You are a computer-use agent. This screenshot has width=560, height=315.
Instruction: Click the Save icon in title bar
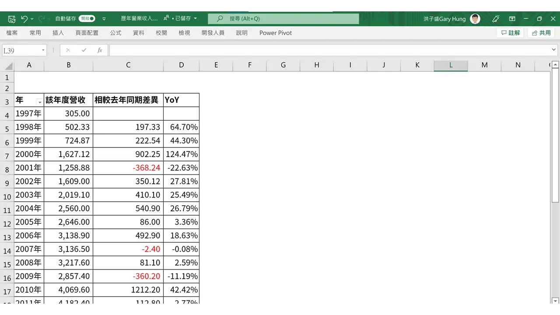click(12, 19)
